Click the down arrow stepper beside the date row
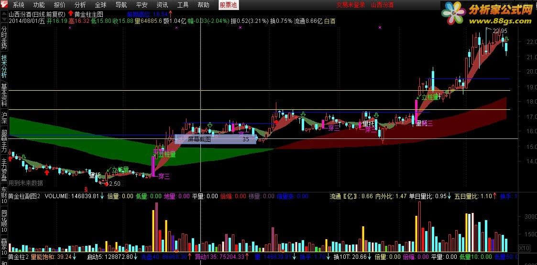This screenshot has width=537, height=265. coord(4,21)
